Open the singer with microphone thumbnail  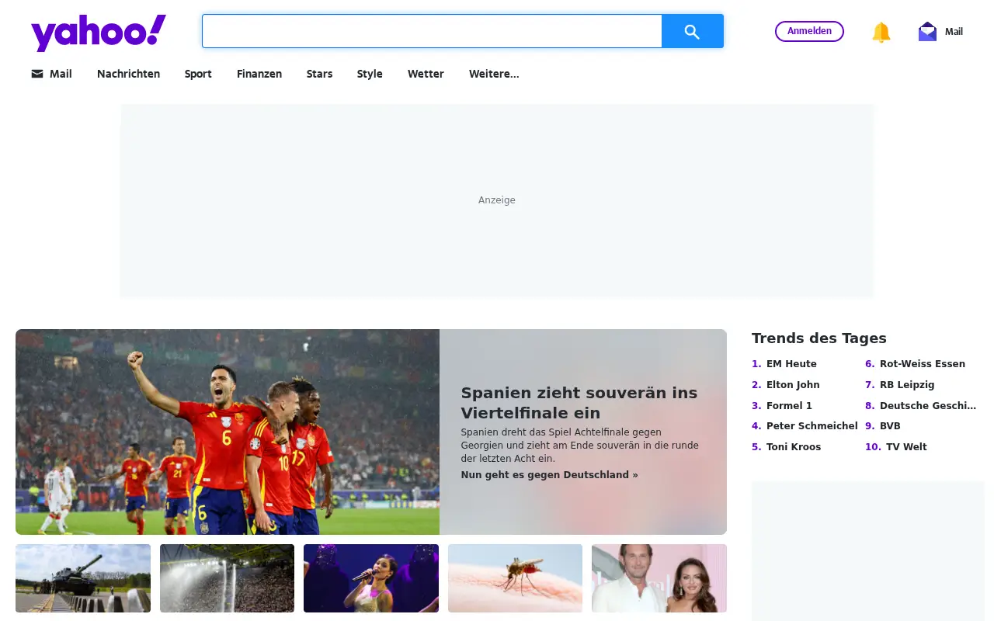tap(371, 578)
